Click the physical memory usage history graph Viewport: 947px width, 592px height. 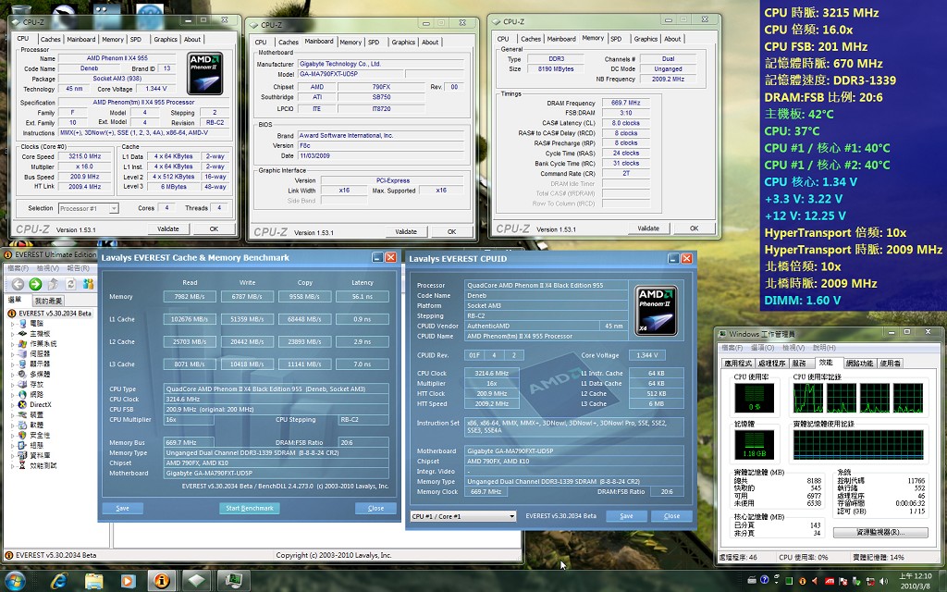[x=858, y=445]
